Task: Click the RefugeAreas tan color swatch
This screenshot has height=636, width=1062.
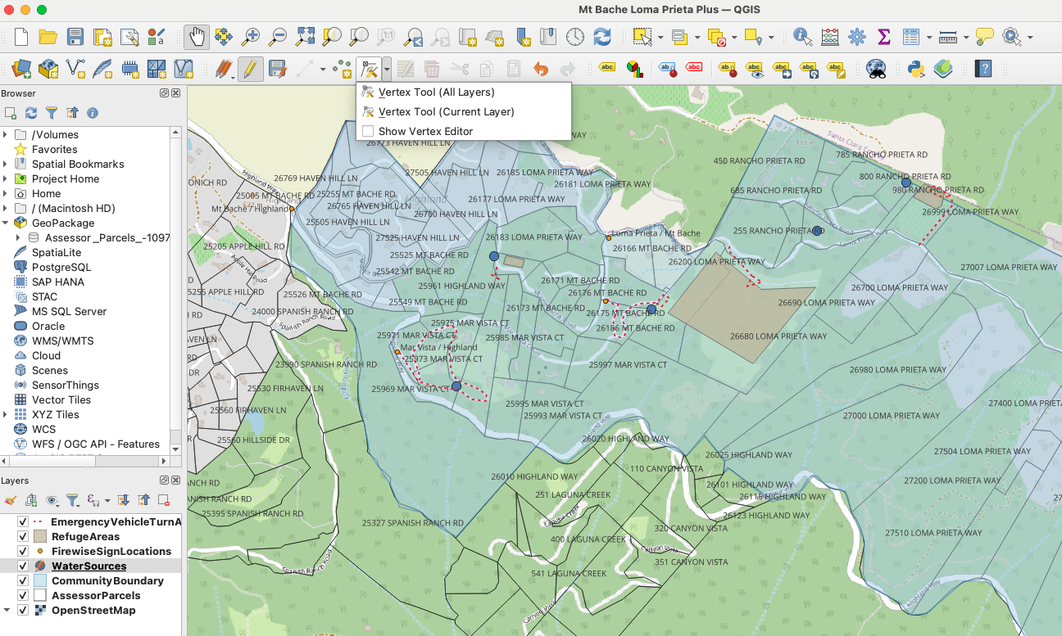Action: coord(40,537)
